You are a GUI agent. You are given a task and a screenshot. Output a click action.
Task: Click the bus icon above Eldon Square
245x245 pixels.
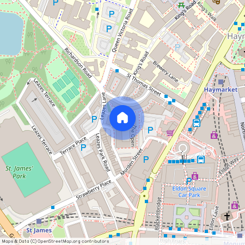point(201,160)
